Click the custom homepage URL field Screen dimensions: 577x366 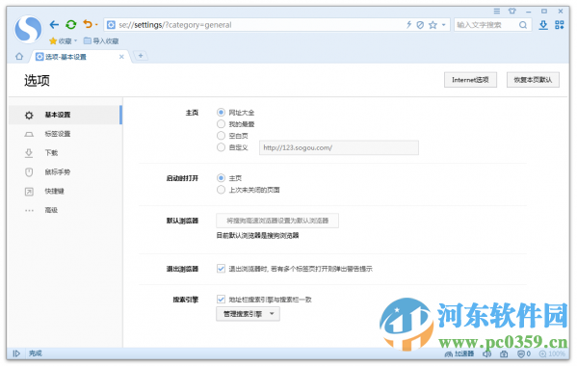(x=339, y=147)
